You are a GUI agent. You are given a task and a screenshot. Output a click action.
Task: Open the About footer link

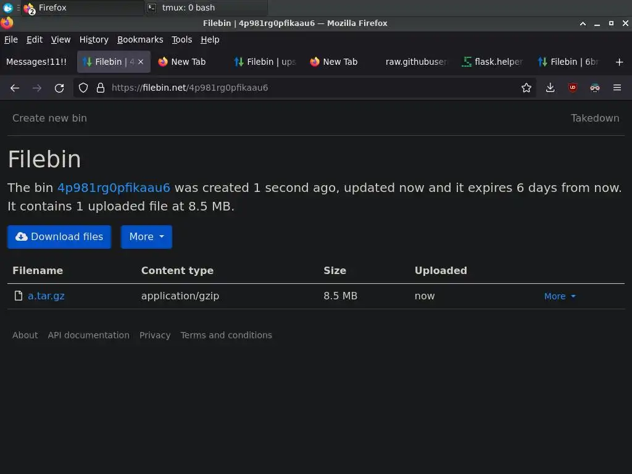[25, 335]
